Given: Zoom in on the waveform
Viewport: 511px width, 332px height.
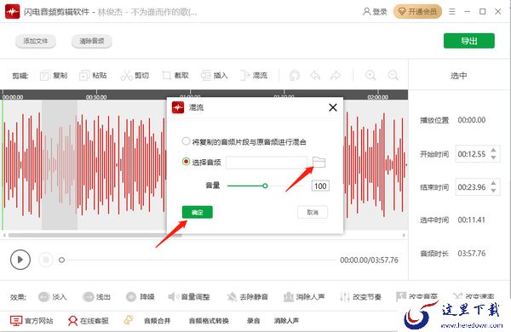Looking at the screenshot, I should [x=370, y=76].
